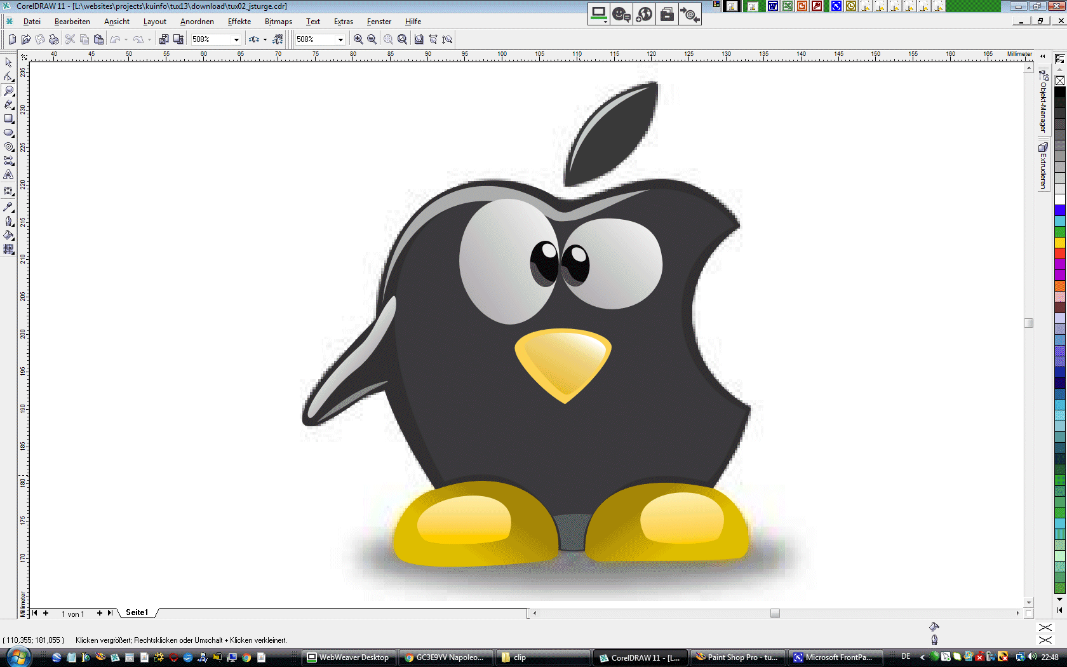Expand the application launcher dropdown arrow
This screenshot has height=667, width=1067.
[265, 39]
